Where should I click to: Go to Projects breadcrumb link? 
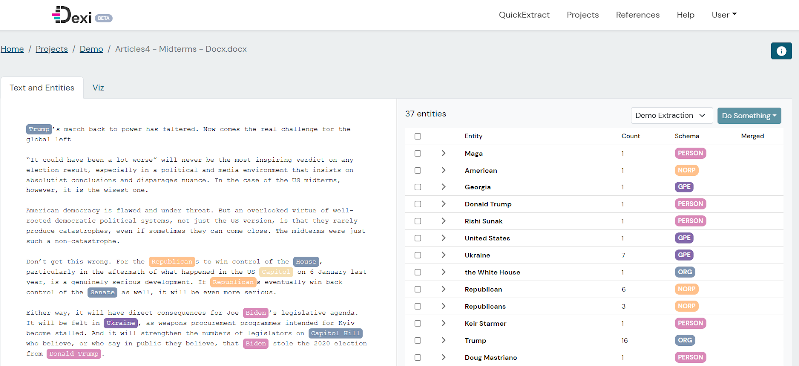pyautogui.click(x=52, y=49)
